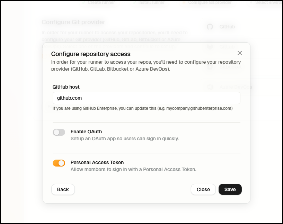Open the Create runner step
Viewport: 283px width, 224px height.
coord(99,2)
